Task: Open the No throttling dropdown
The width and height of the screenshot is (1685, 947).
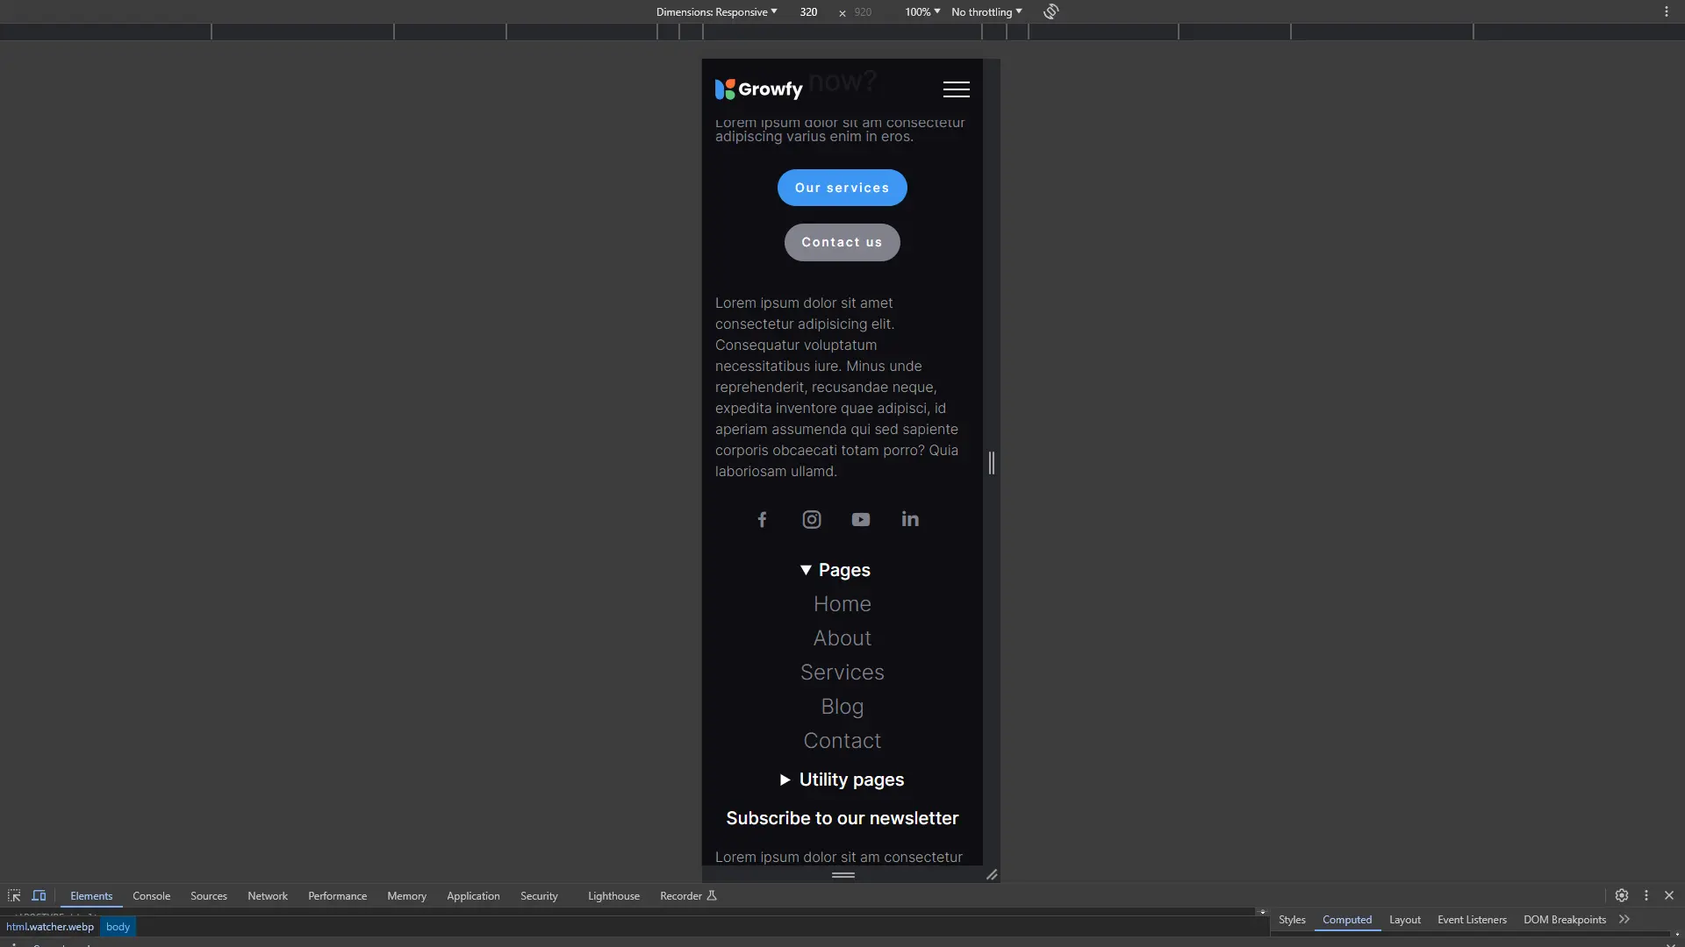Action: click(x=985, y=11)
